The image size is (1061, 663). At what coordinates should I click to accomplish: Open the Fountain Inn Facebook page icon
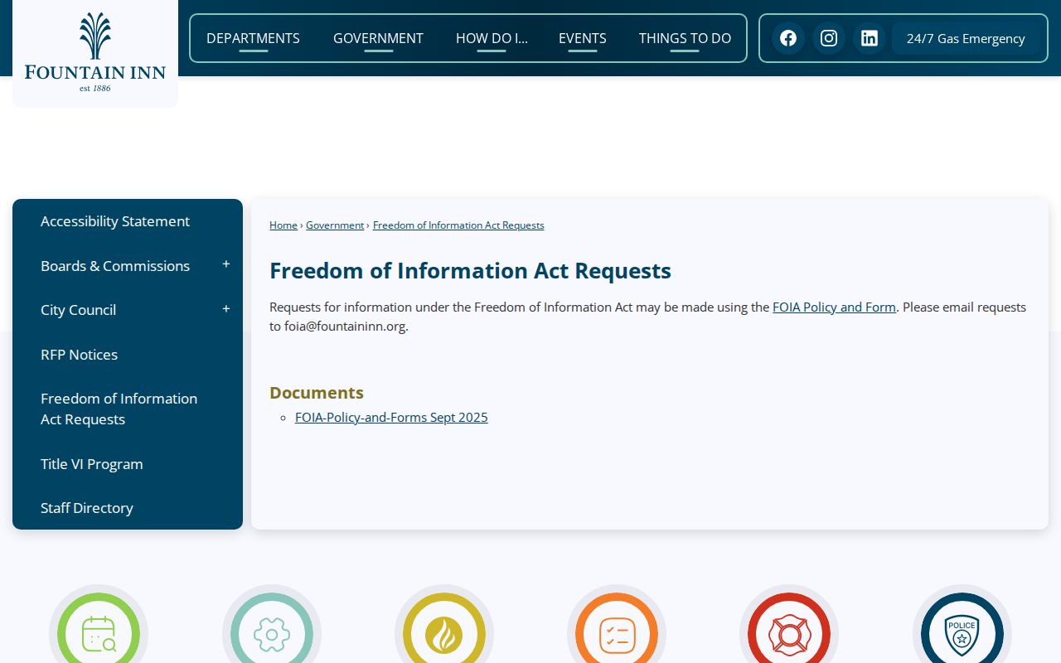[x=788, y=38]
